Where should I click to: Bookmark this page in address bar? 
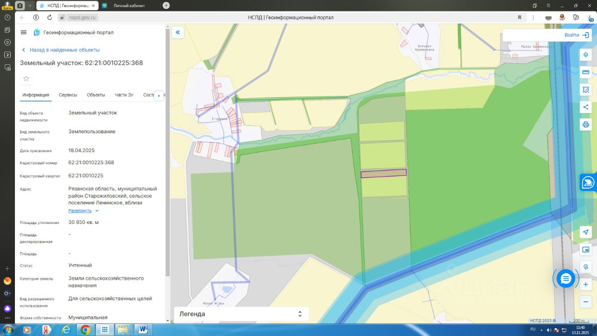520,17
